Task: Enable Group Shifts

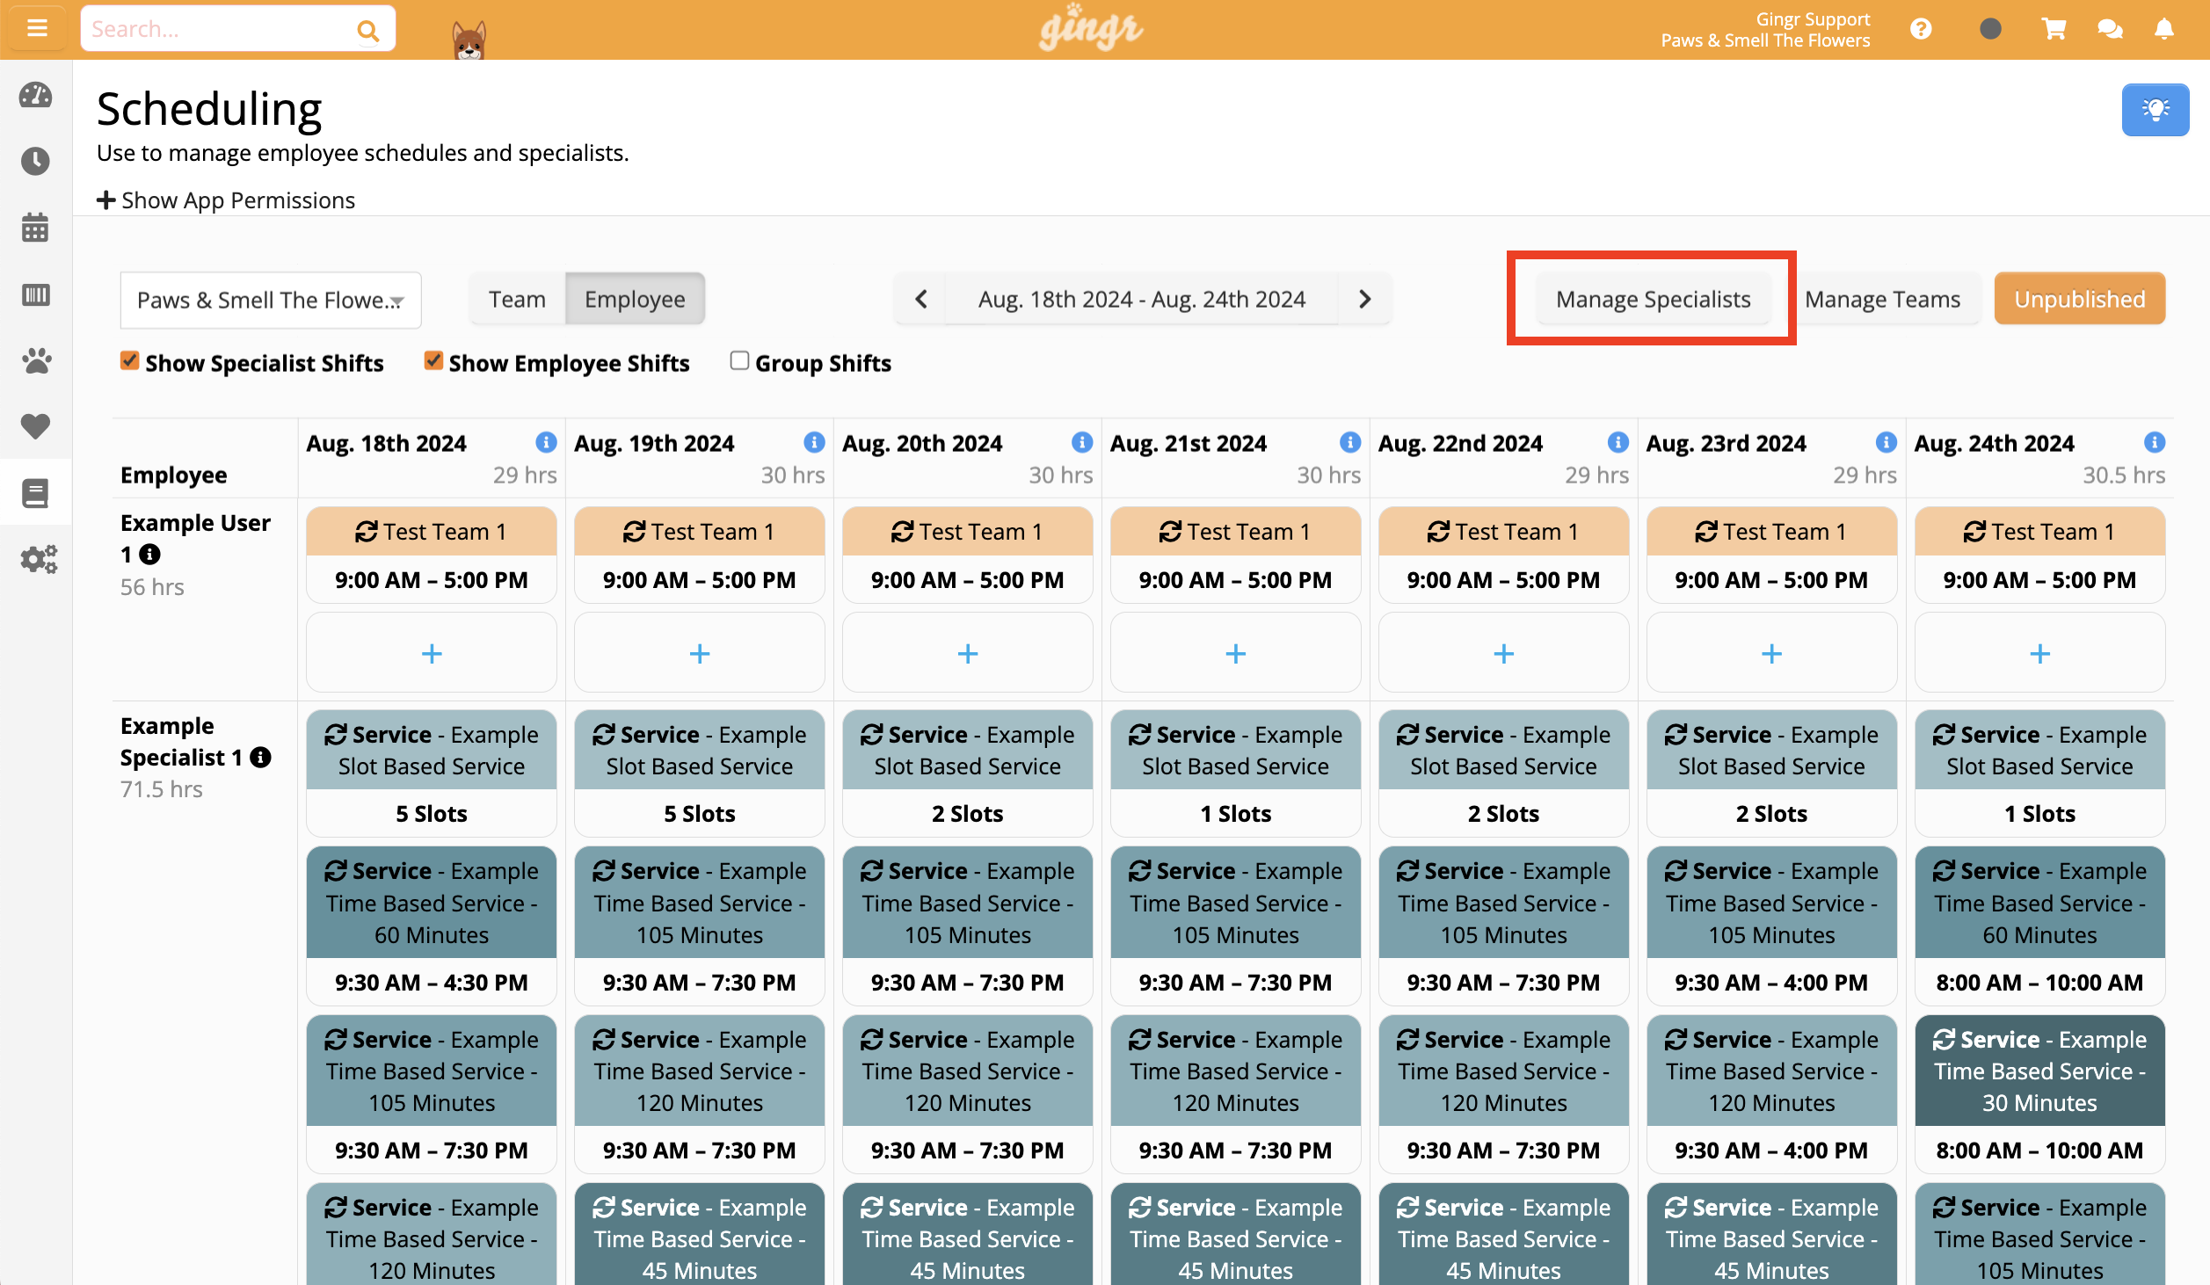Action: [x=739, y=360]
